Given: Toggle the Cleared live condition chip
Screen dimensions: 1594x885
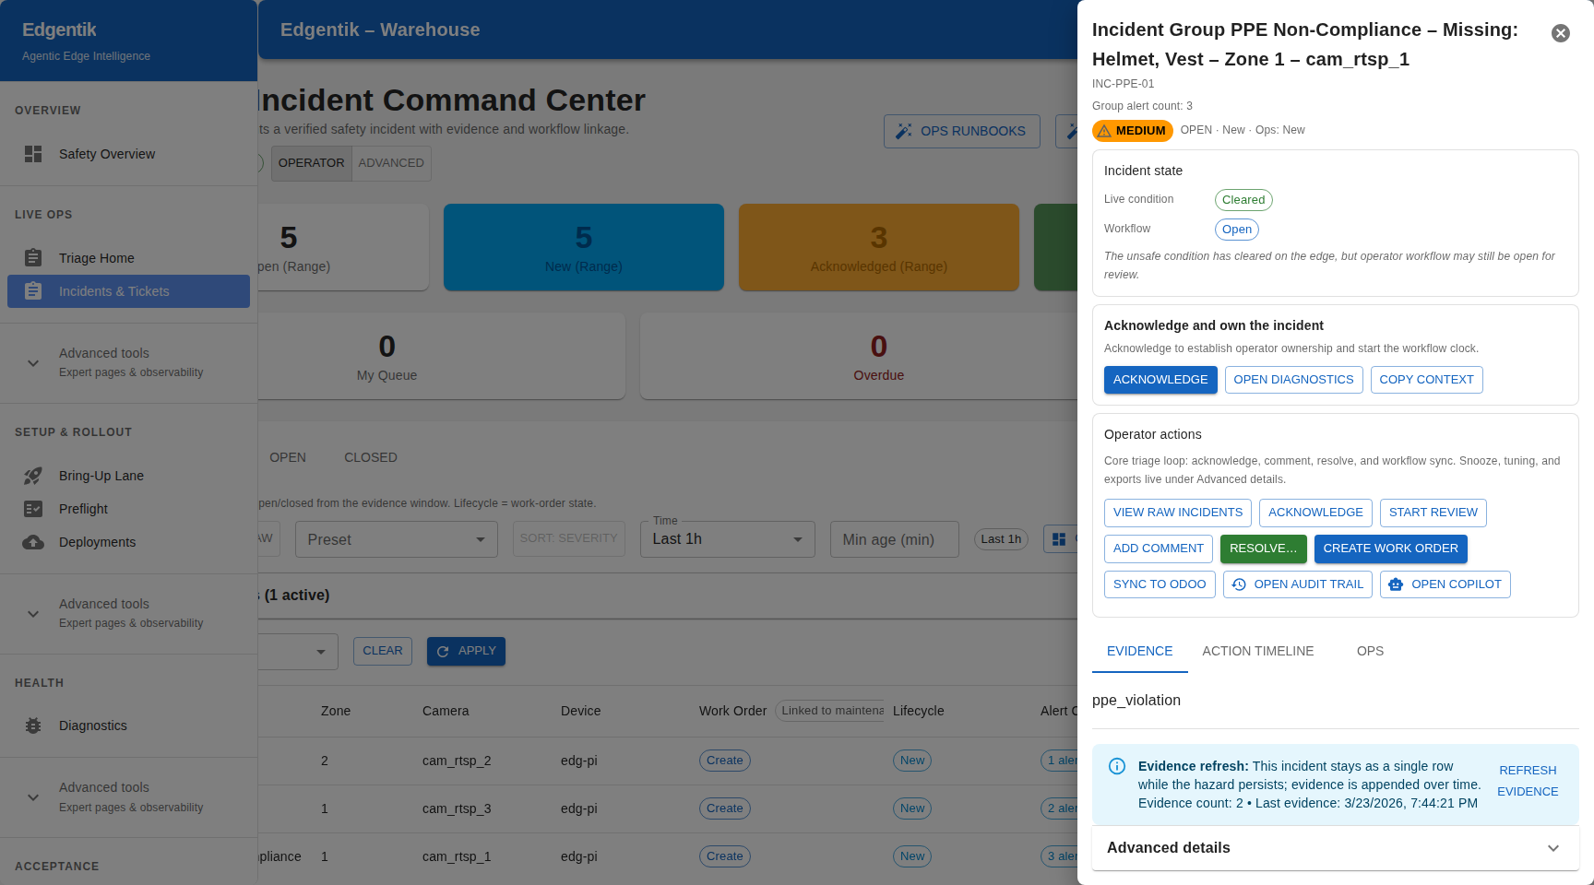Looking at the screenshot, I should 1243,199.
